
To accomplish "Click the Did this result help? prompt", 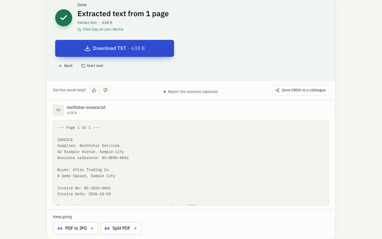I will (70, 90).
